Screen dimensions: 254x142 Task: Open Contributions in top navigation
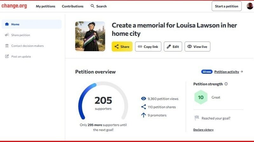click(73, 6)
